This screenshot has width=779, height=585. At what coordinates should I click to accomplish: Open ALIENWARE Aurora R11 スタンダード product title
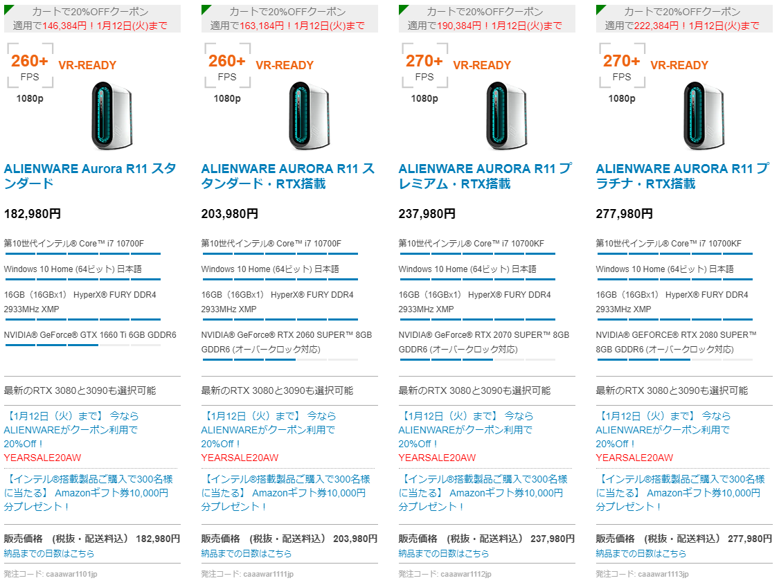[90, 176]
